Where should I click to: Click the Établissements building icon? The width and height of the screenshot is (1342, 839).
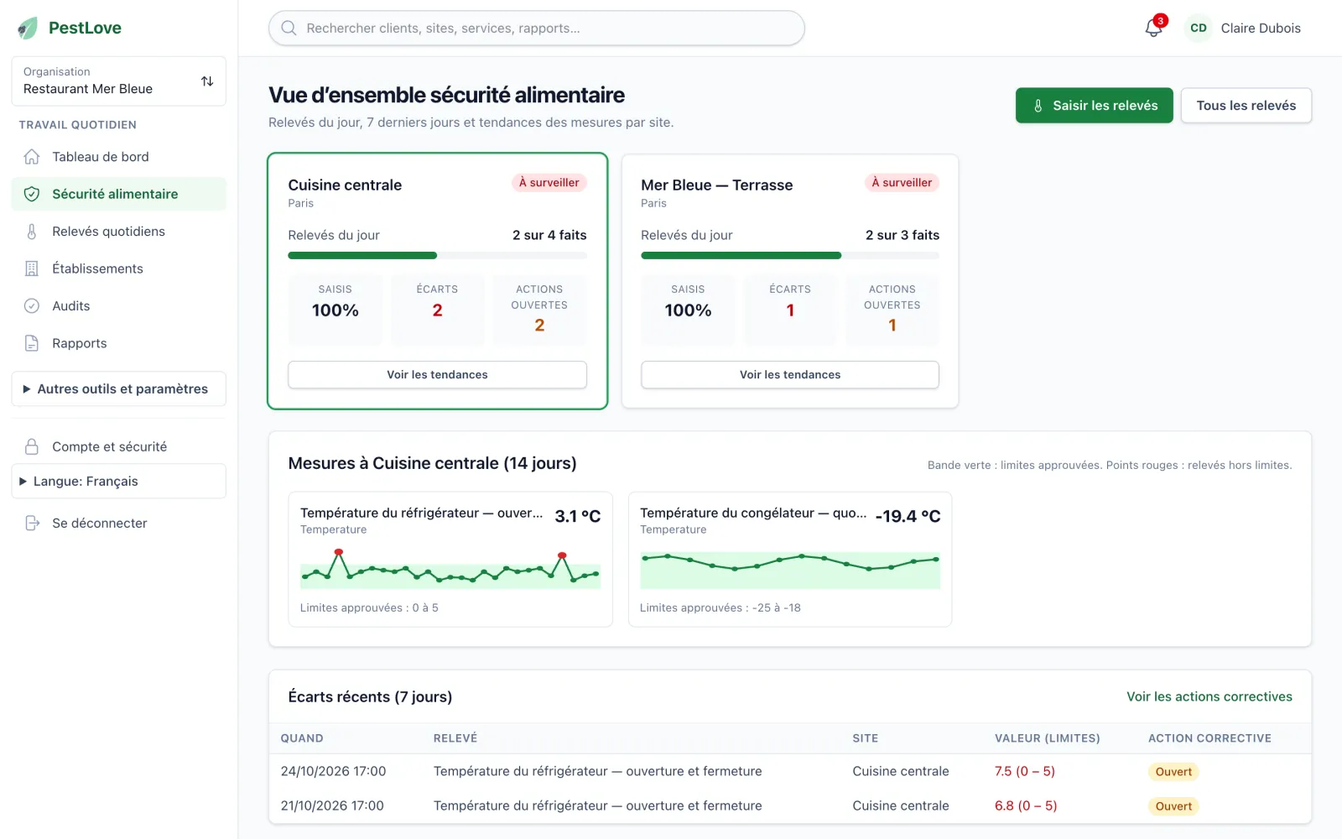(32, 268)
